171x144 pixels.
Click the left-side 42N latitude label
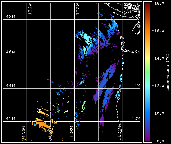tap(10, 119)
